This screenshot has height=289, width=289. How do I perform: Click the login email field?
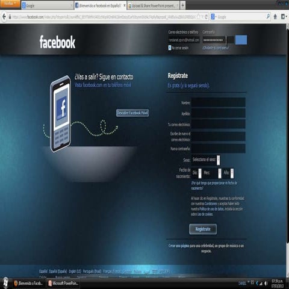184,40
